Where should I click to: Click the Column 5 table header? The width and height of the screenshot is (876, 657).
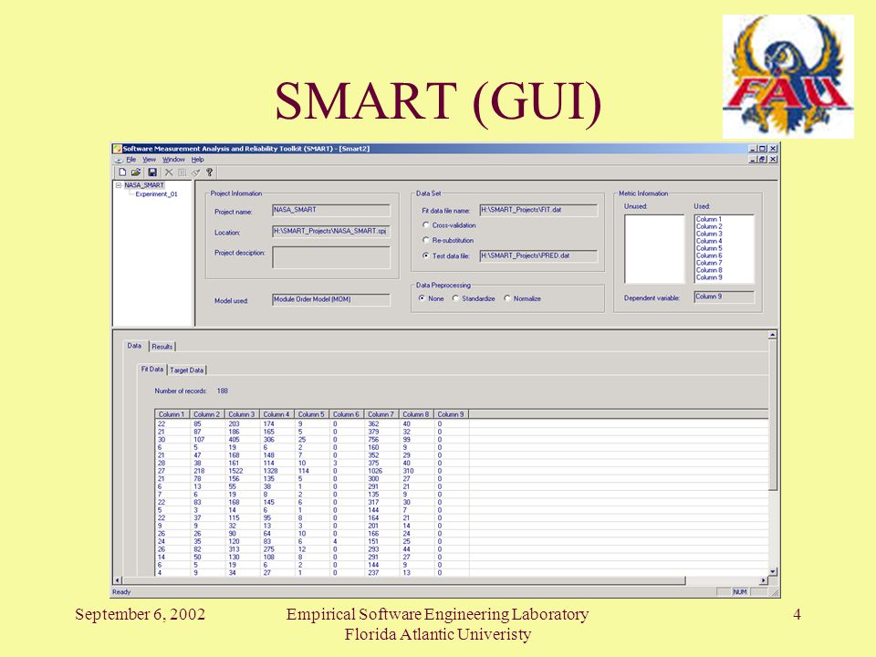pyautogui.click(x=312, y=414)
